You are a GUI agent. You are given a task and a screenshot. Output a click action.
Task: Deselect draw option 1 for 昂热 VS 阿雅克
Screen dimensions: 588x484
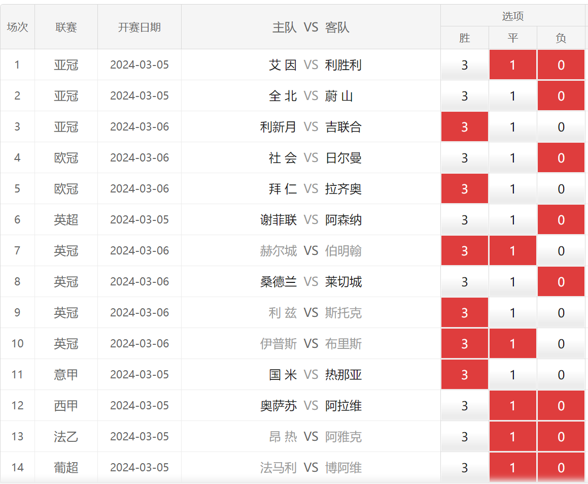click(x=512, y=436)
